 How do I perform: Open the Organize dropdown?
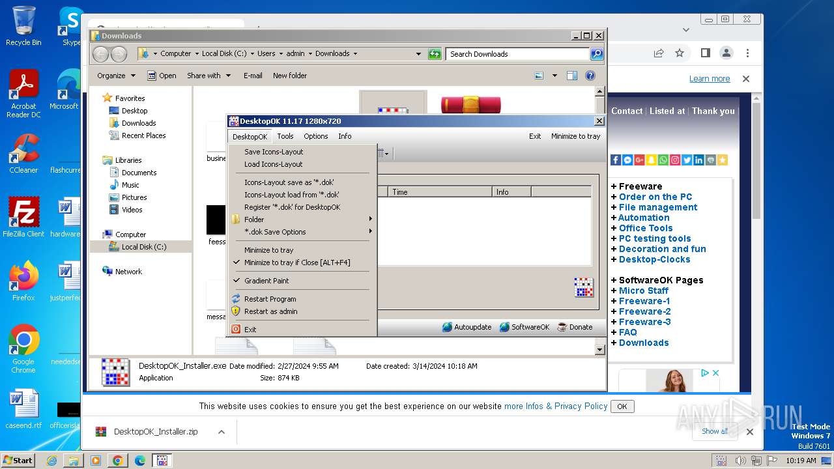(116, 76)
